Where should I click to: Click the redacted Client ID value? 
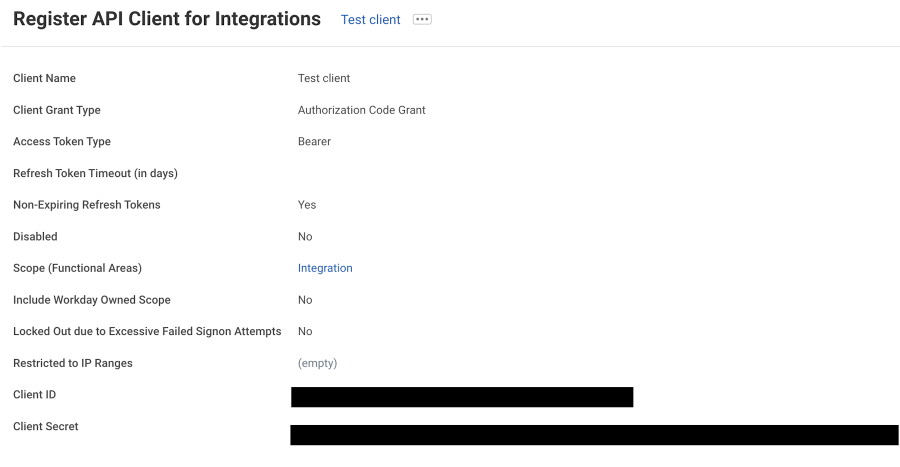(462, 397)
